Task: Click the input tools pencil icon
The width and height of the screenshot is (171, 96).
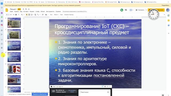Action: (x=46, y=15)
